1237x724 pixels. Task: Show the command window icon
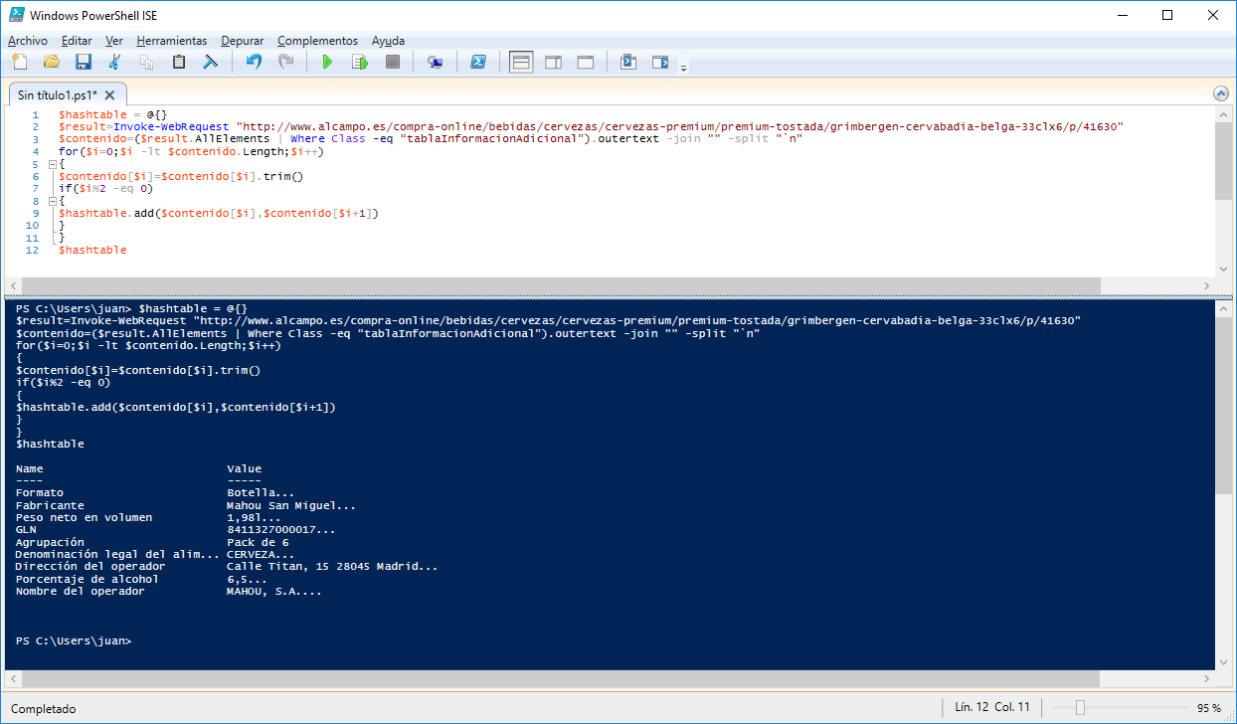pos(627,63)
